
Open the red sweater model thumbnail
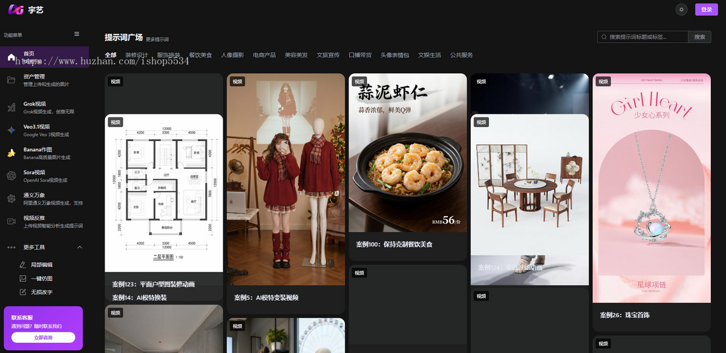286,180
